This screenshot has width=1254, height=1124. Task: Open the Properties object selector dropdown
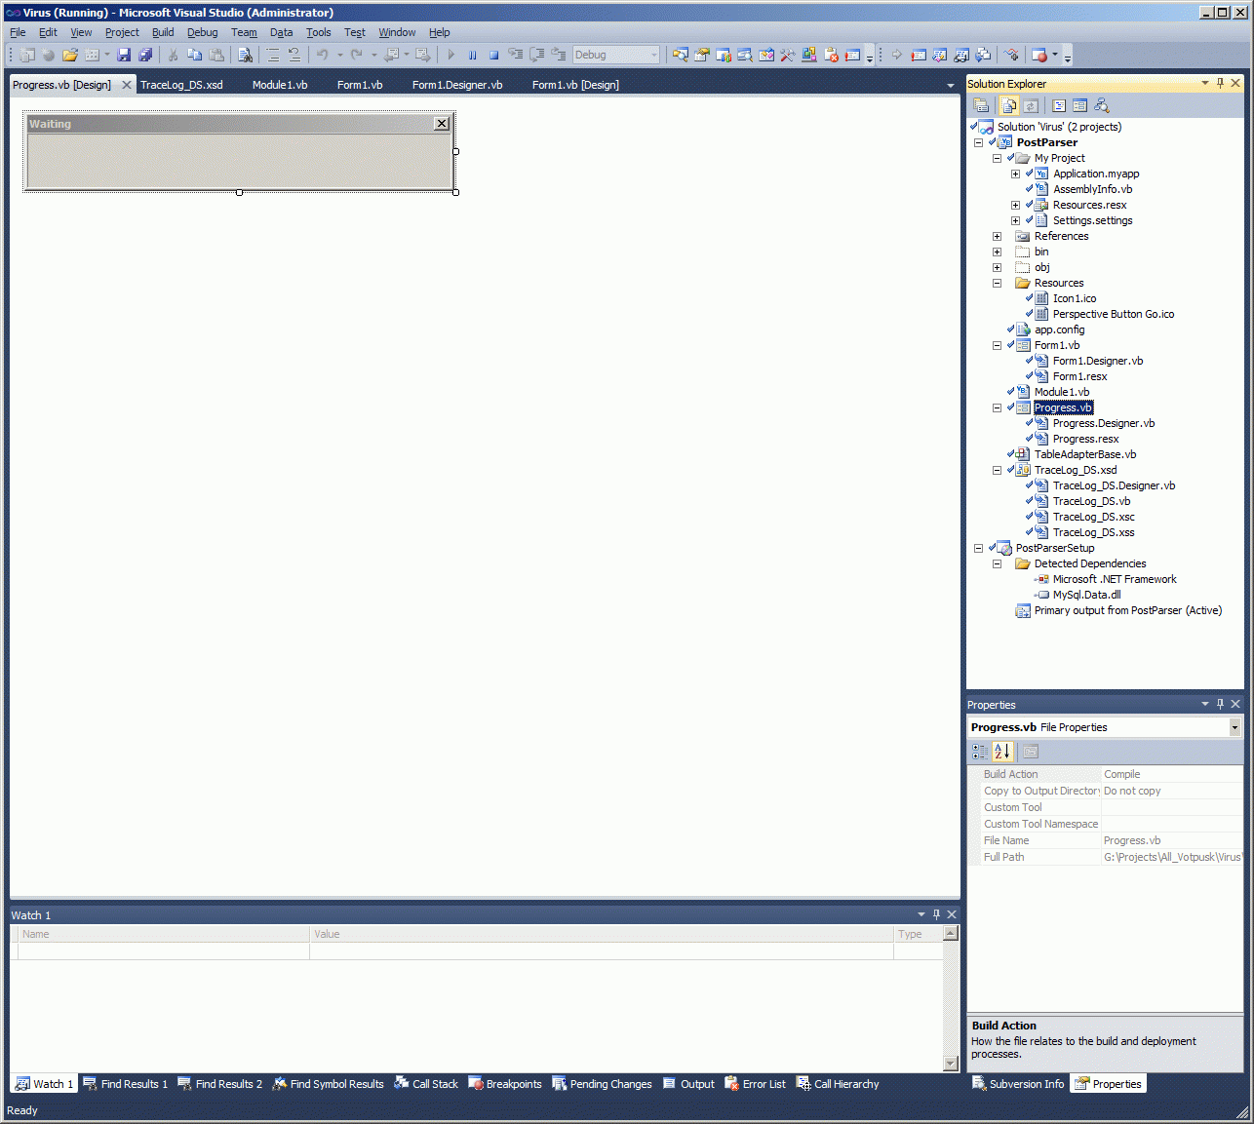(1234, 727)
